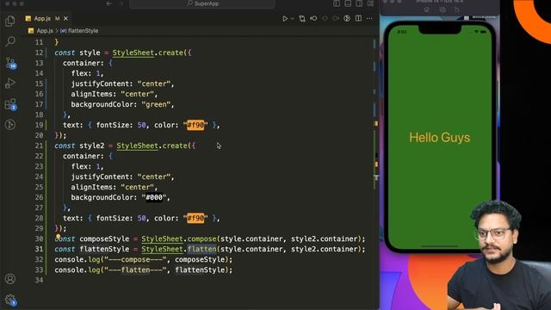Click the Home button in simulator toolbar
This screenshot has width=551, height=310.
427,9
